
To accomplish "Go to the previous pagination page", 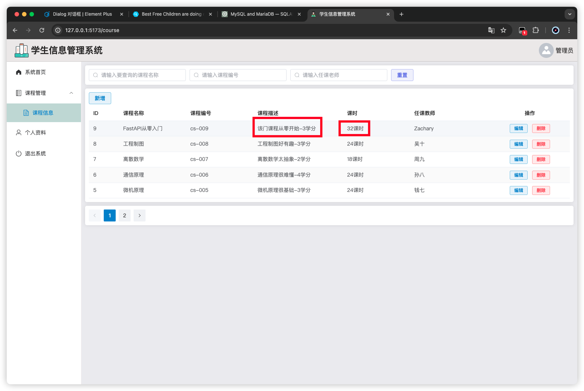I will click(x=95, y=215).
